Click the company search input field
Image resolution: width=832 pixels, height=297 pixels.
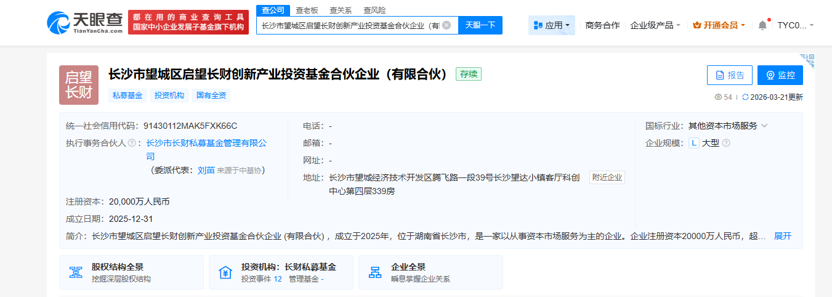pos(350,25)
